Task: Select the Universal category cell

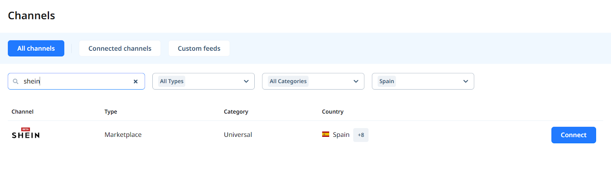Action: point(238,135)
